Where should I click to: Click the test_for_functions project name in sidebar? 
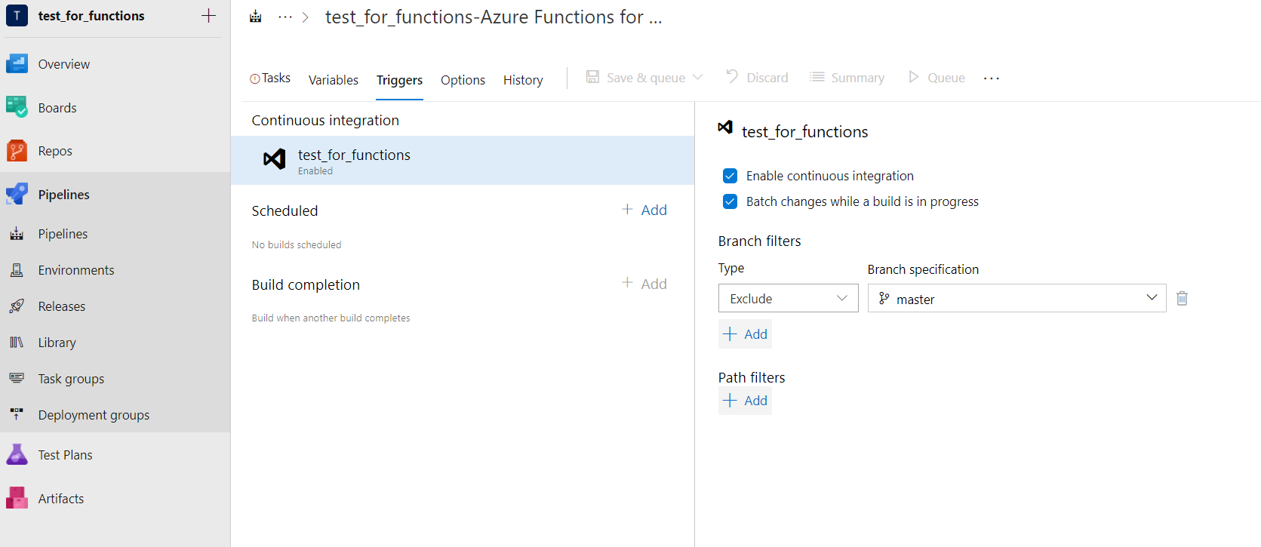(x=91, y=16)
